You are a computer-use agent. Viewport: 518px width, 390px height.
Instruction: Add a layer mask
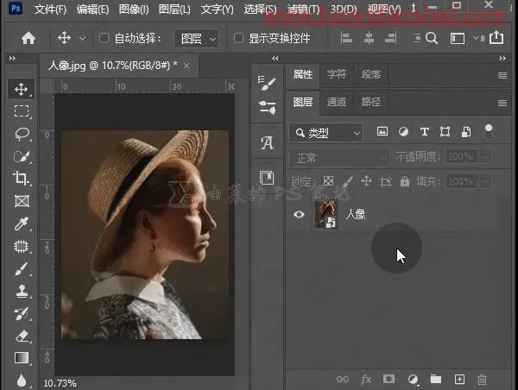pos(388,379)
